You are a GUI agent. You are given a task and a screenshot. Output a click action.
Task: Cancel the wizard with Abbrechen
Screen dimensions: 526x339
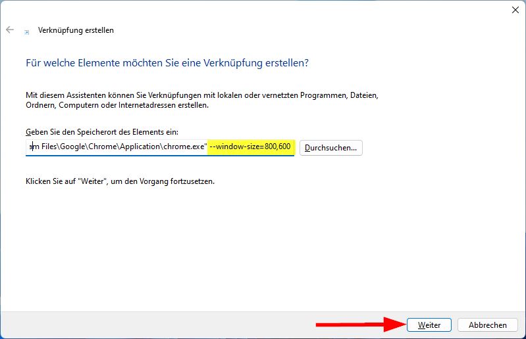coord(487,325)
